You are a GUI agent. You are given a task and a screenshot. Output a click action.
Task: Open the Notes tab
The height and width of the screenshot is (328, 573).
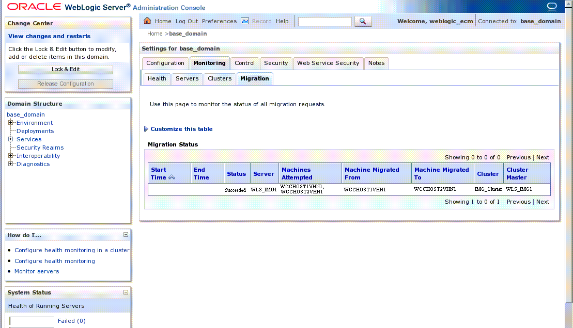click(376, 63)
